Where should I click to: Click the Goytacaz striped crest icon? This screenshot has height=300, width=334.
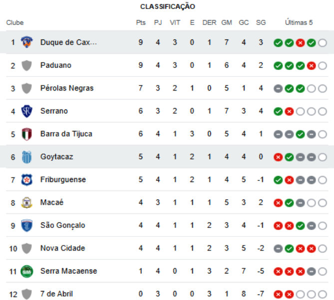[26, 157]
